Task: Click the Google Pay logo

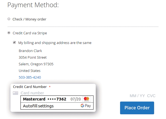Action: click(86, 106)
